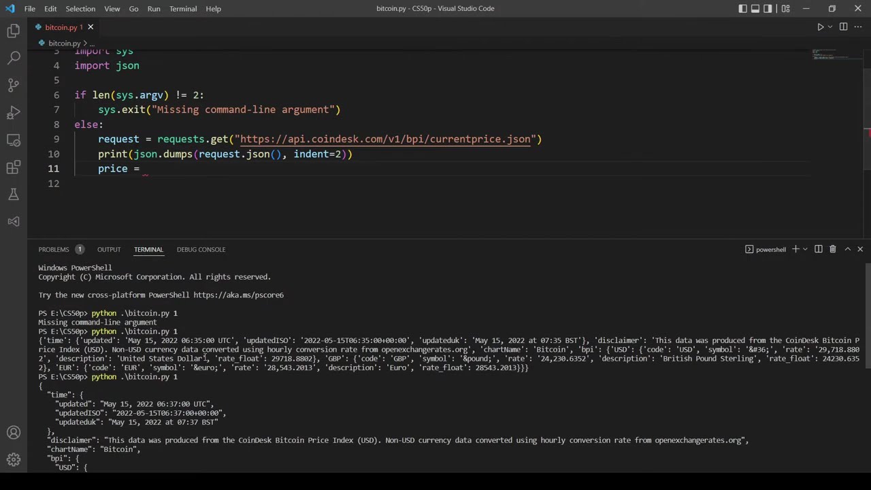Screen dimensions: 871x490
Task: Open the Terminal menu
Action: click(183, 8)
